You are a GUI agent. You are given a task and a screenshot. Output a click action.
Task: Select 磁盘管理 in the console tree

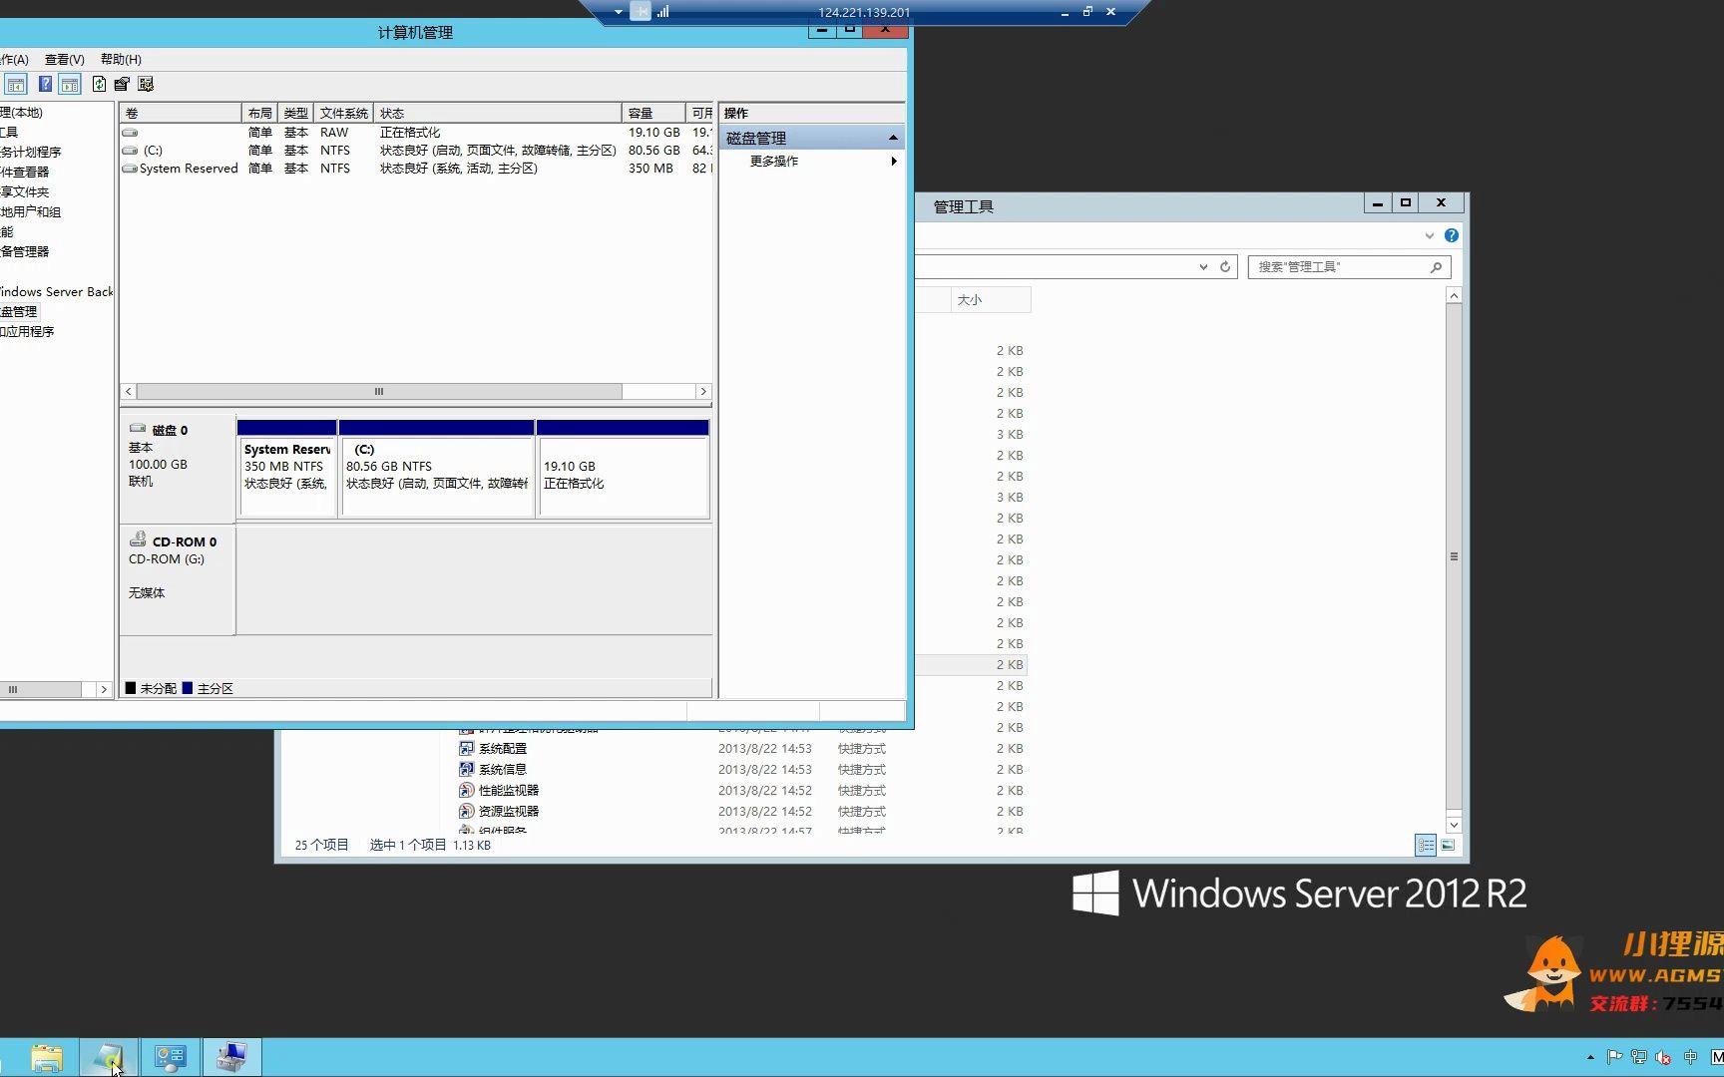pos(19,312)
